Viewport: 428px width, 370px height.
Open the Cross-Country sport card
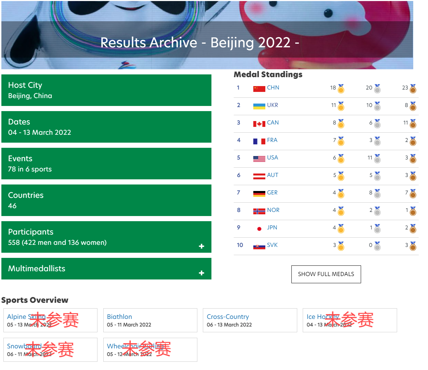pos(250,320)
